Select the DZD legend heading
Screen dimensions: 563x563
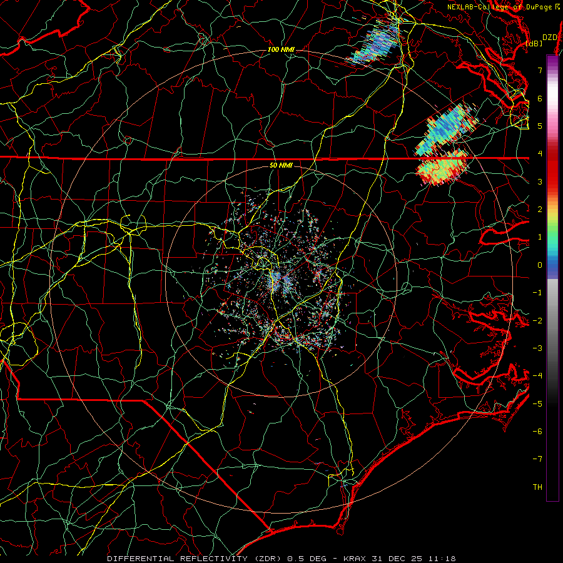click(550, 38)
